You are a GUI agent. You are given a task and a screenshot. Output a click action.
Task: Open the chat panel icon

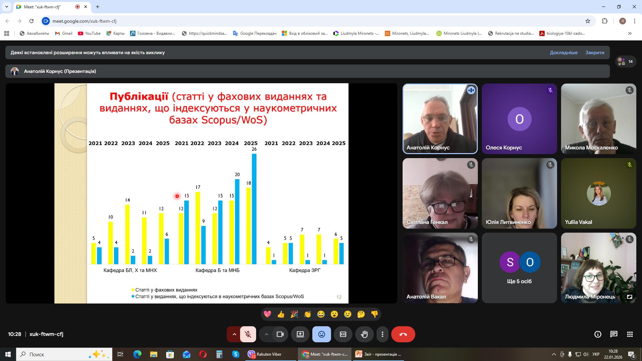(x=614, y=334)
